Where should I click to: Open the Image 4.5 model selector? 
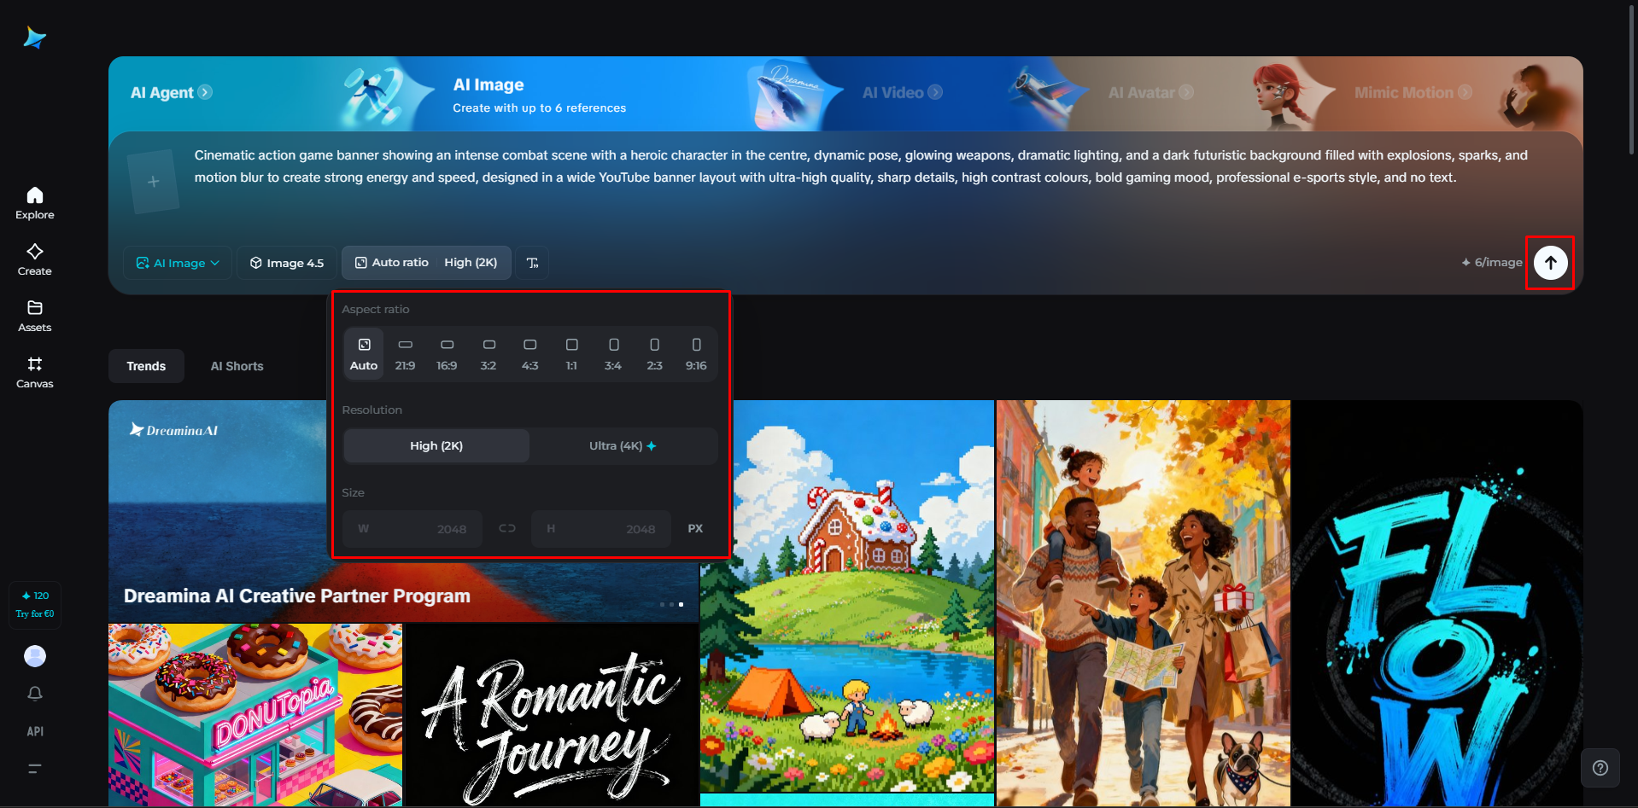pos(286,262)
